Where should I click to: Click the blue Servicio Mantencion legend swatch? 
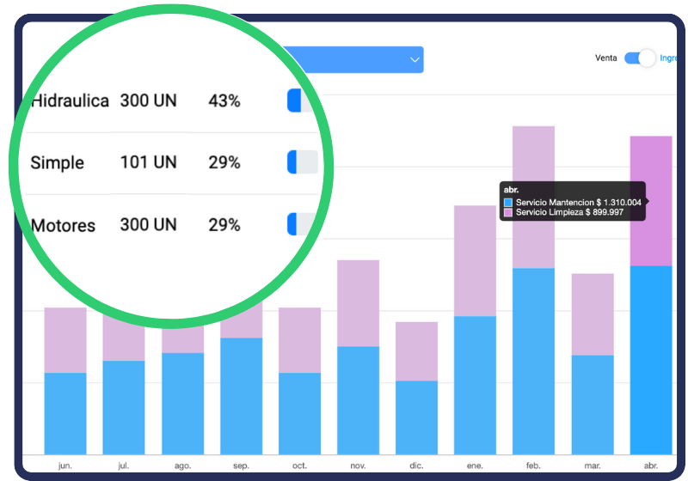pos(508,203)
